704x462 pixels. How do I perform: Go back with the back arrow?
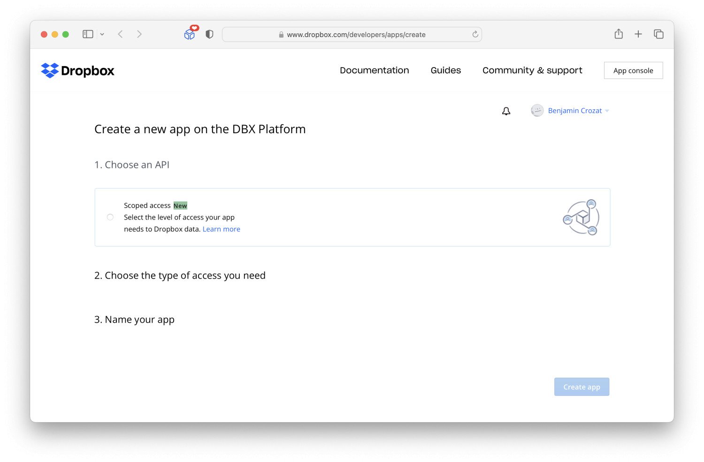point(121,34)
